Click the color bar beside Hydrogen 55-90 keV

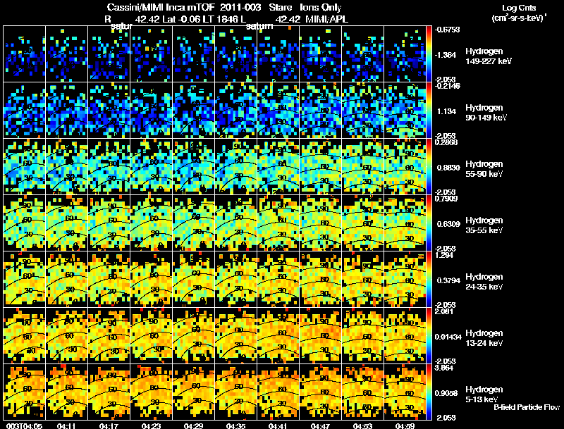pyautogui.click(x=429, y=167)
